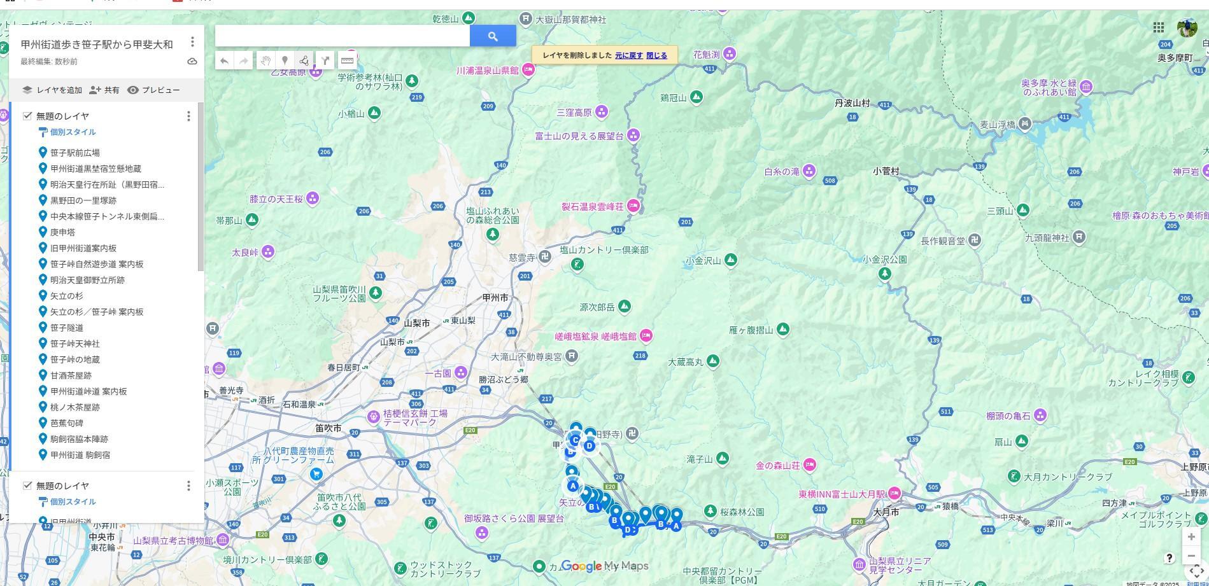The image size is (1209, 586).
Task: Click the 共有 share button
Action: 104,90
